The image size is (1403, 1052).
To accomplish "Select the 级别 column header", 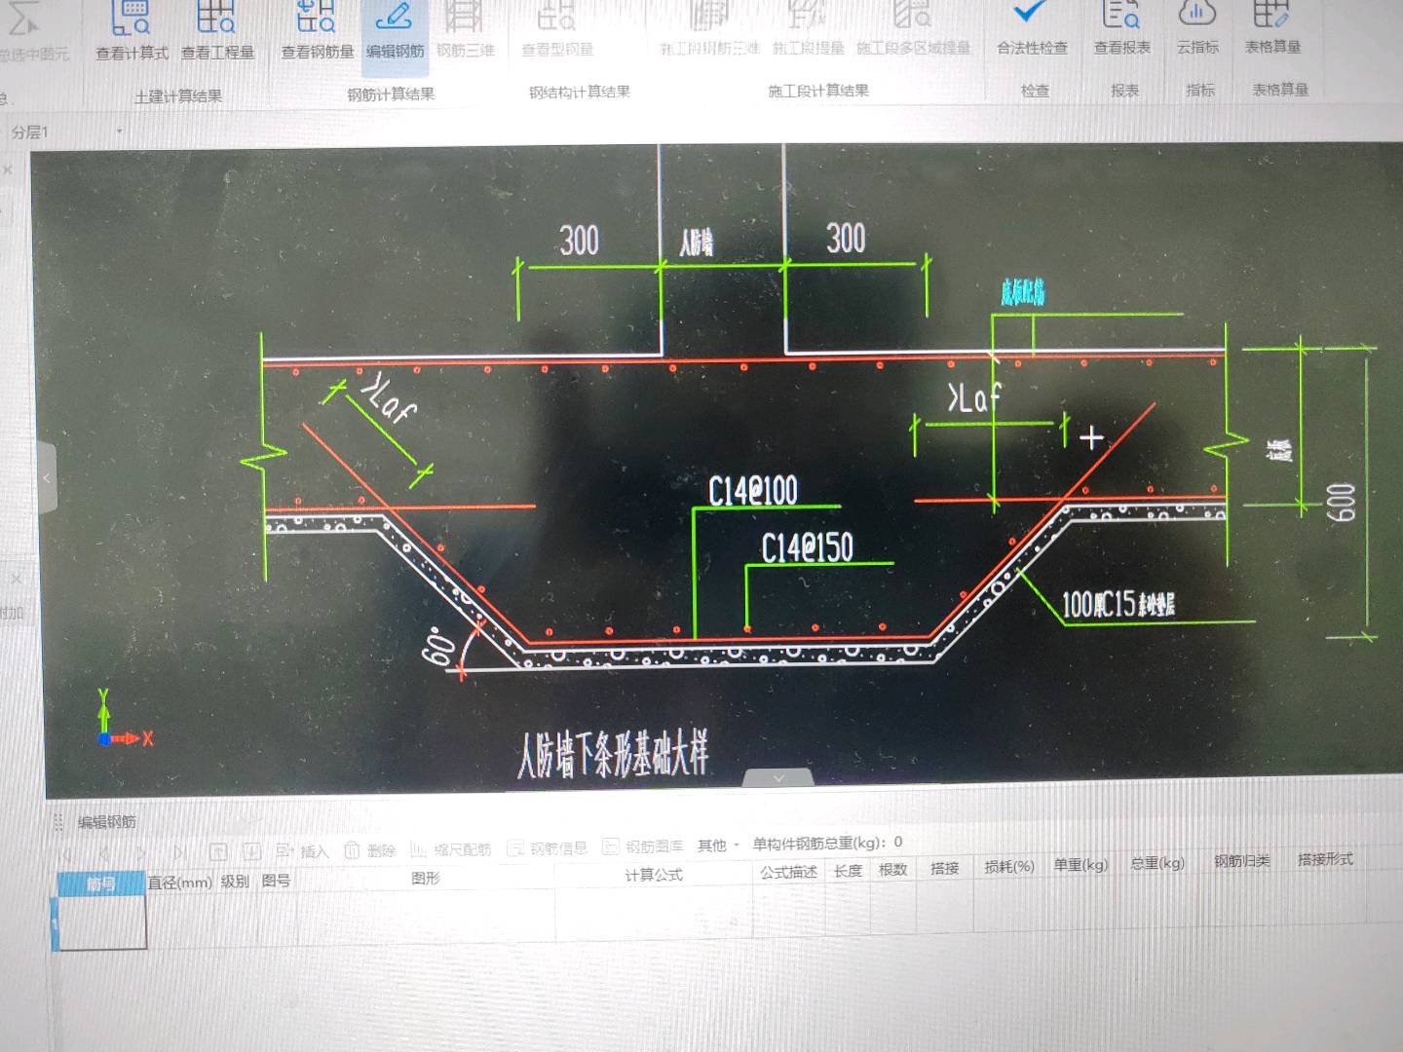I will coord(235,882).
